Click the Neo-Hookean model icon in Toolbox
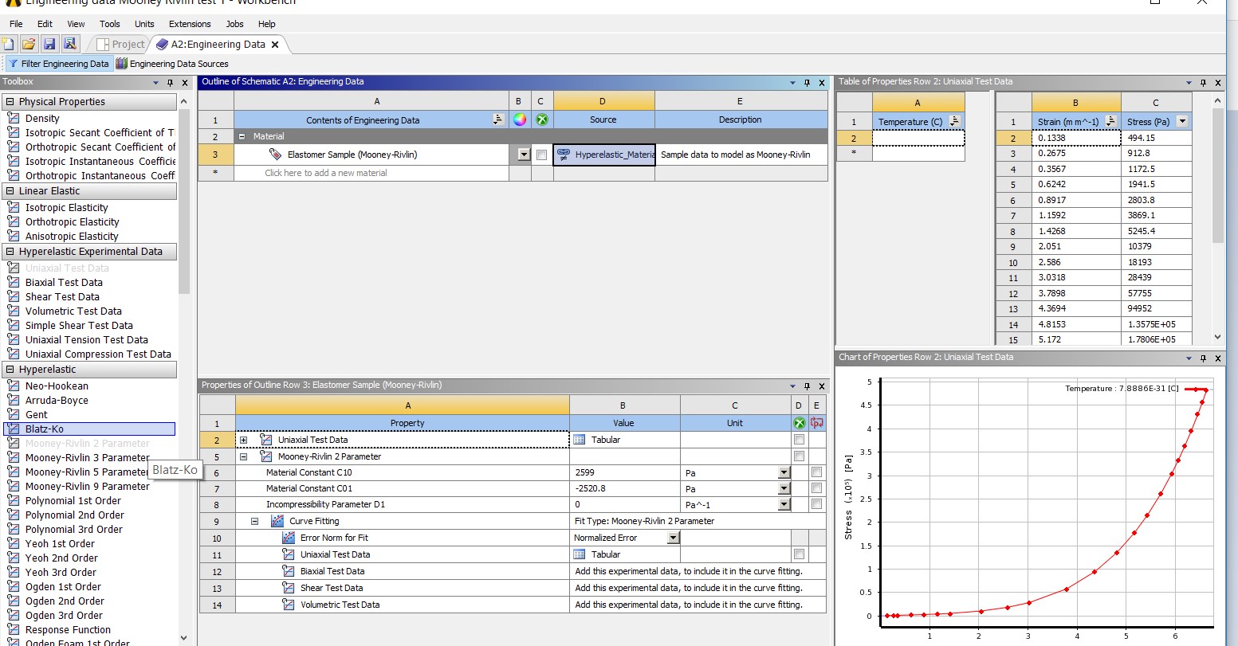The image size is (1238, 646). pos(13,386)
